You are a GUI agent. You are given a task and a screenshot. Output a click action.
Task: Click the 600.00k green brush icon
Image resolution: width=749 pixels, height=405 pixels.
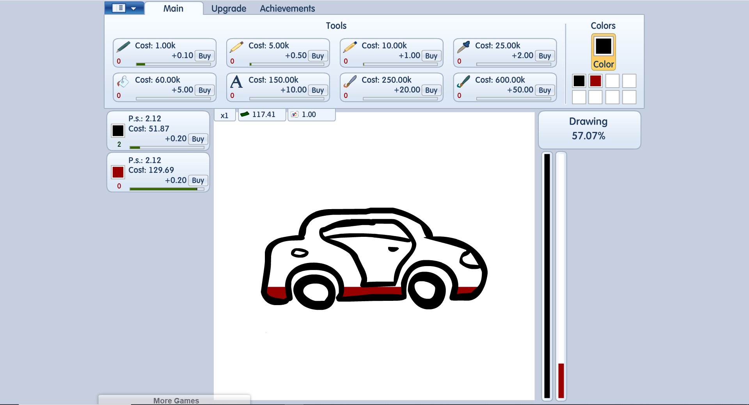pos(463,82)
